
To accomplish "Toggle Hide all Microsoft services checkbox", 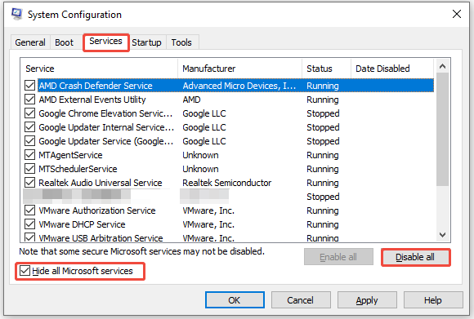I will [x=25, y=271].
